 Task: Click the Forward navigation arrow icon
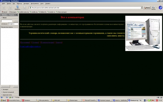[10, 7]
